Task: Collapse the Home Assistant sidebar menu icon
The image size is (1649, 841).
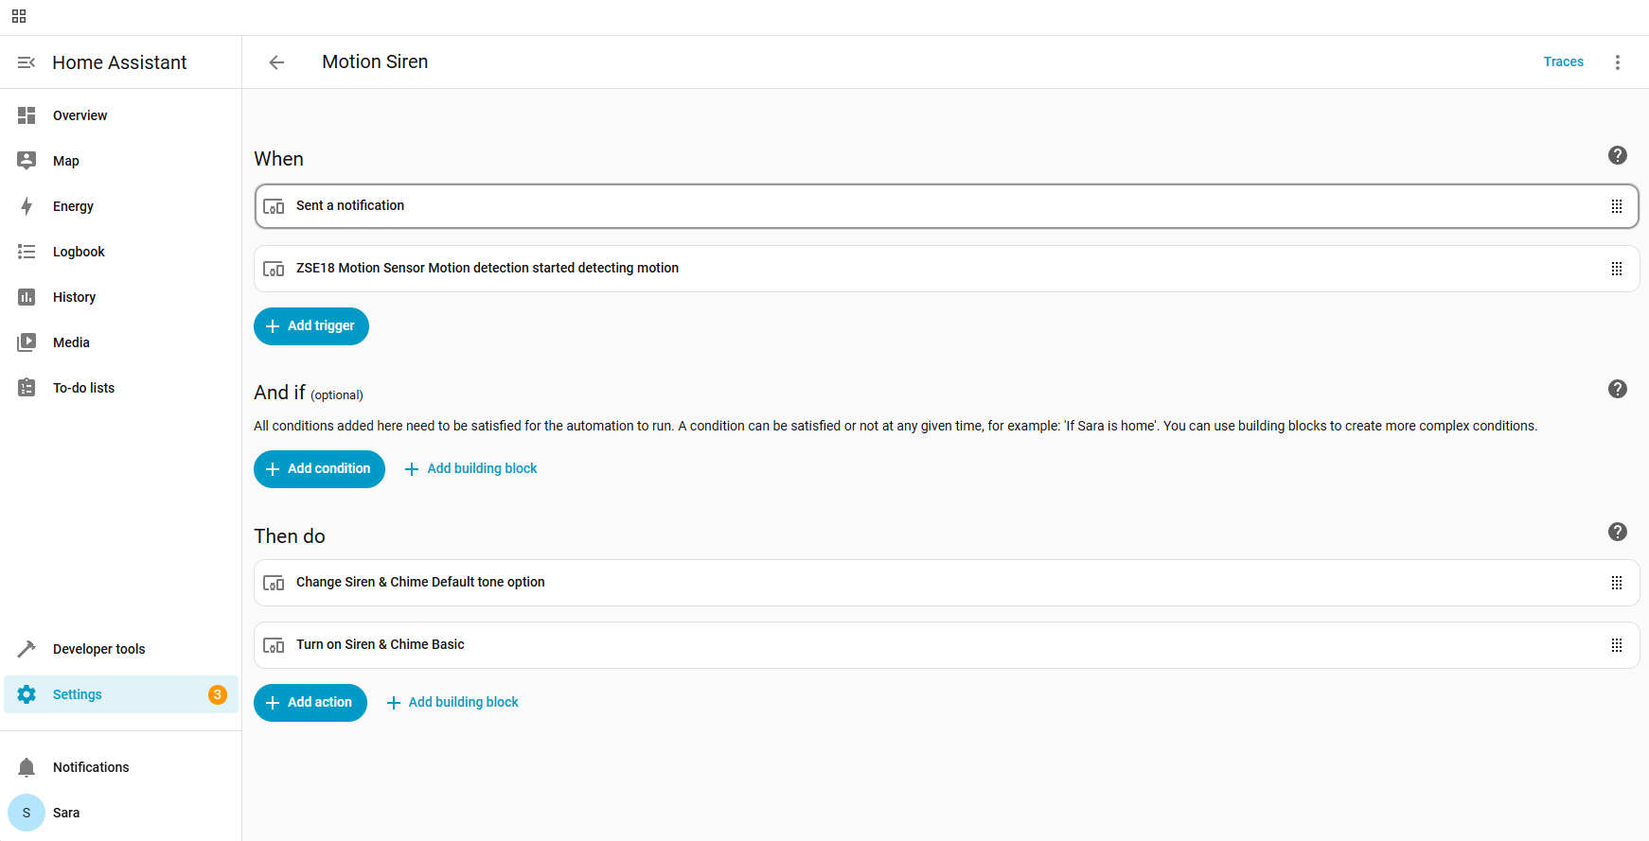Action: click(x=27, y=62)
